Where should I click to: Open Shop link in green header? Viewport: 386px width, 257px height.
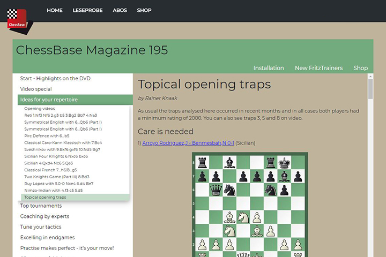click(361, 68)
